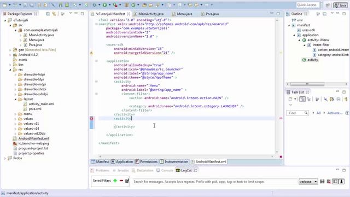Select prva.xml in layout folder
This screenshot has width=350, height=197.
pos(35,109)
